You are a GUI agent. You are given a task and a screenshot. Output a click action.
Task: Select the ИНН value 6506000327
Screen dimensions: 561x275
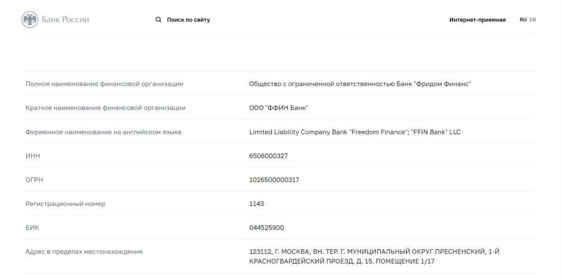[268, 156]
